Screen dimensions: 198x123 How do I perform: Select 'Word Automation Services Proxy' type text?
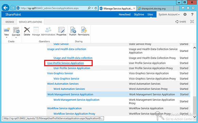[148, 89]
